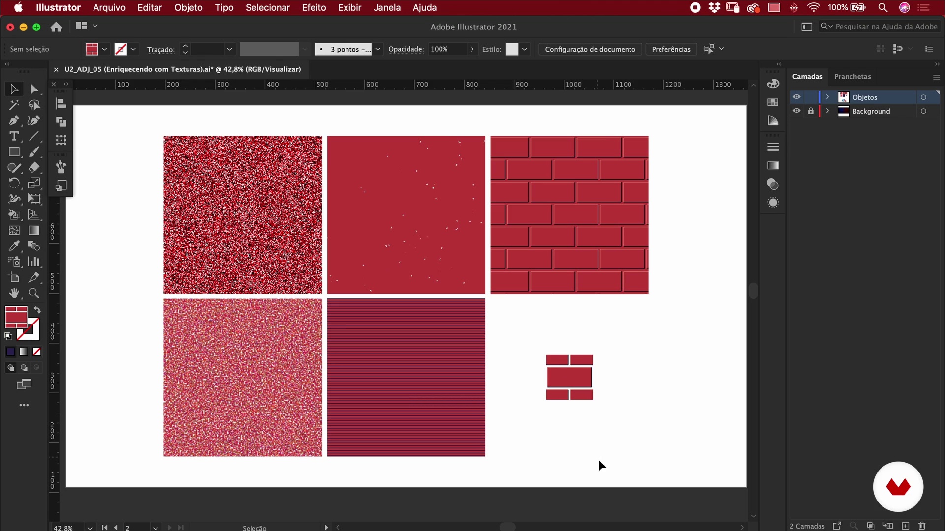This screenshot has width=945, height=531.
Task: Open the Appearance panel icon in dock
Action: pyautogui.click(x=773, y=203)
